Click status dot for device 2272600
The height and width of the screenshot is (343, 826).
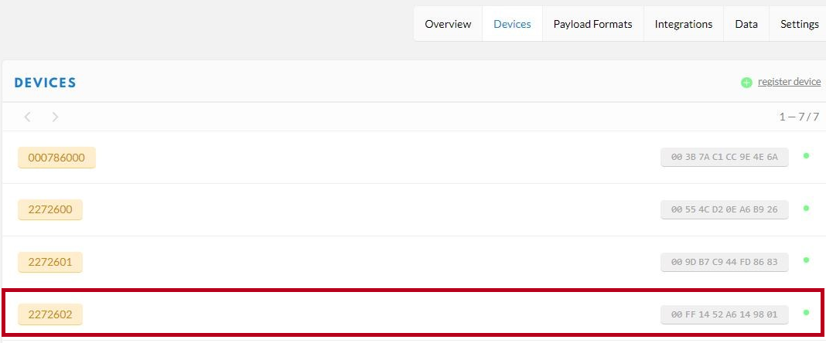tap(806, 208)
